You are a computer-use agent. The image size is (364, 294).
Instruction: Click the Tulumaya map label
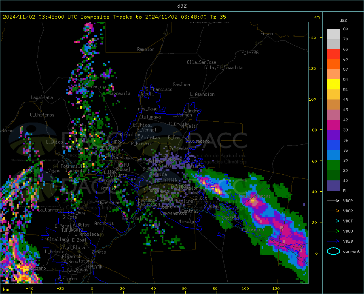151,117
